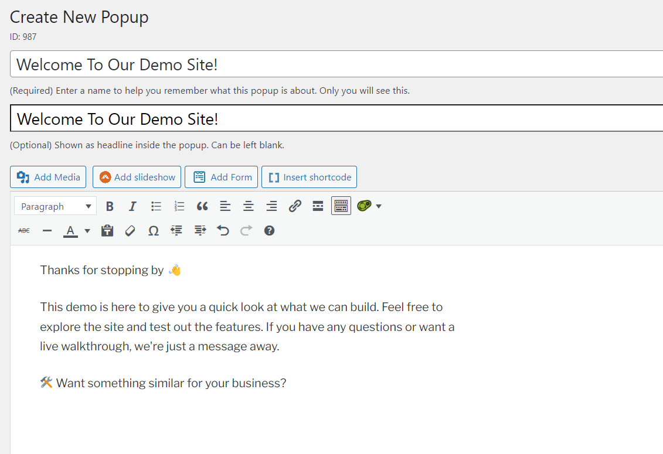This screenshot has width=663, height=454.
Task: Toggle the toolbar kitchen sink button
Action: [341, 206]
